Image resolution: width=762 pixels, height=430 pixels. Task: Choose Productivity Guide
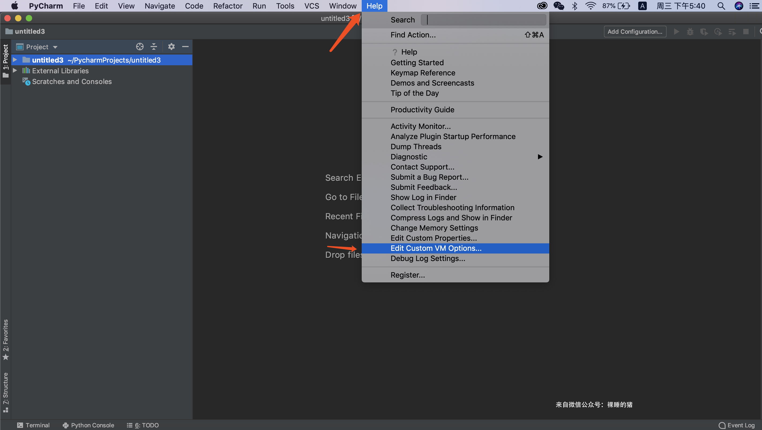[x=455, y=110]
